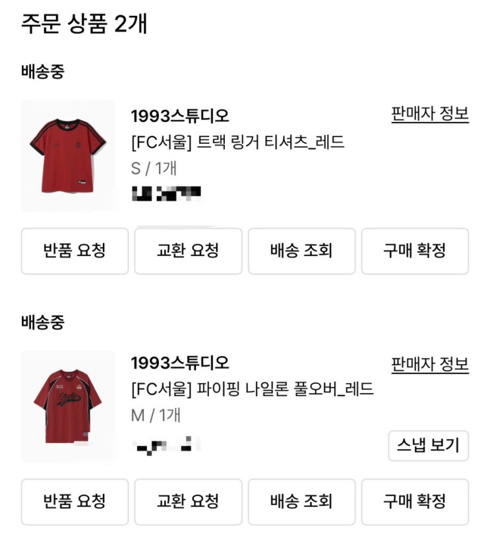This screenshot has width=490, height=546.
Task: Open the red nylon pullover thumbnail
Action: (68, 406)
